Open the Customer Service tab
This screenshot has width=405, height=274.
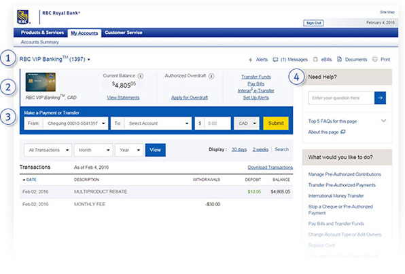[x=124, y=33]
